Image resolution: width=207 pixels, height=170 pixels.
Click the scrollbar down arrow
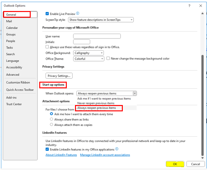[x=202, y=158]
